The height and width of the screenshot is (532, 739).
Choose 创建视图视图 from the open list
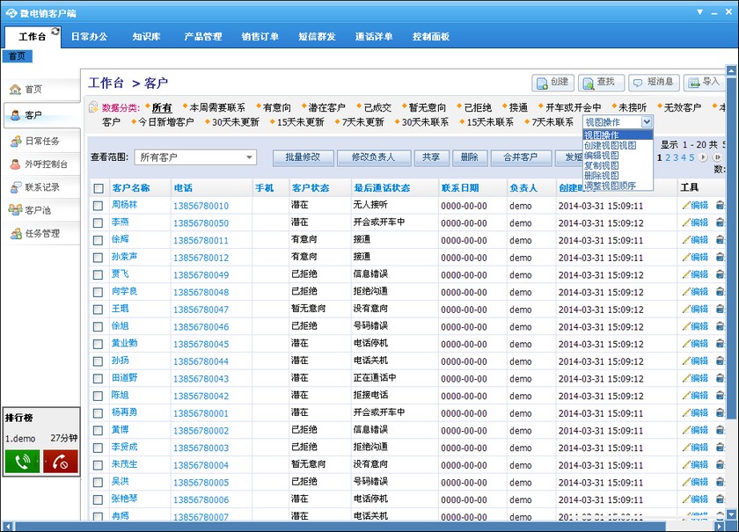click(618, 146)
